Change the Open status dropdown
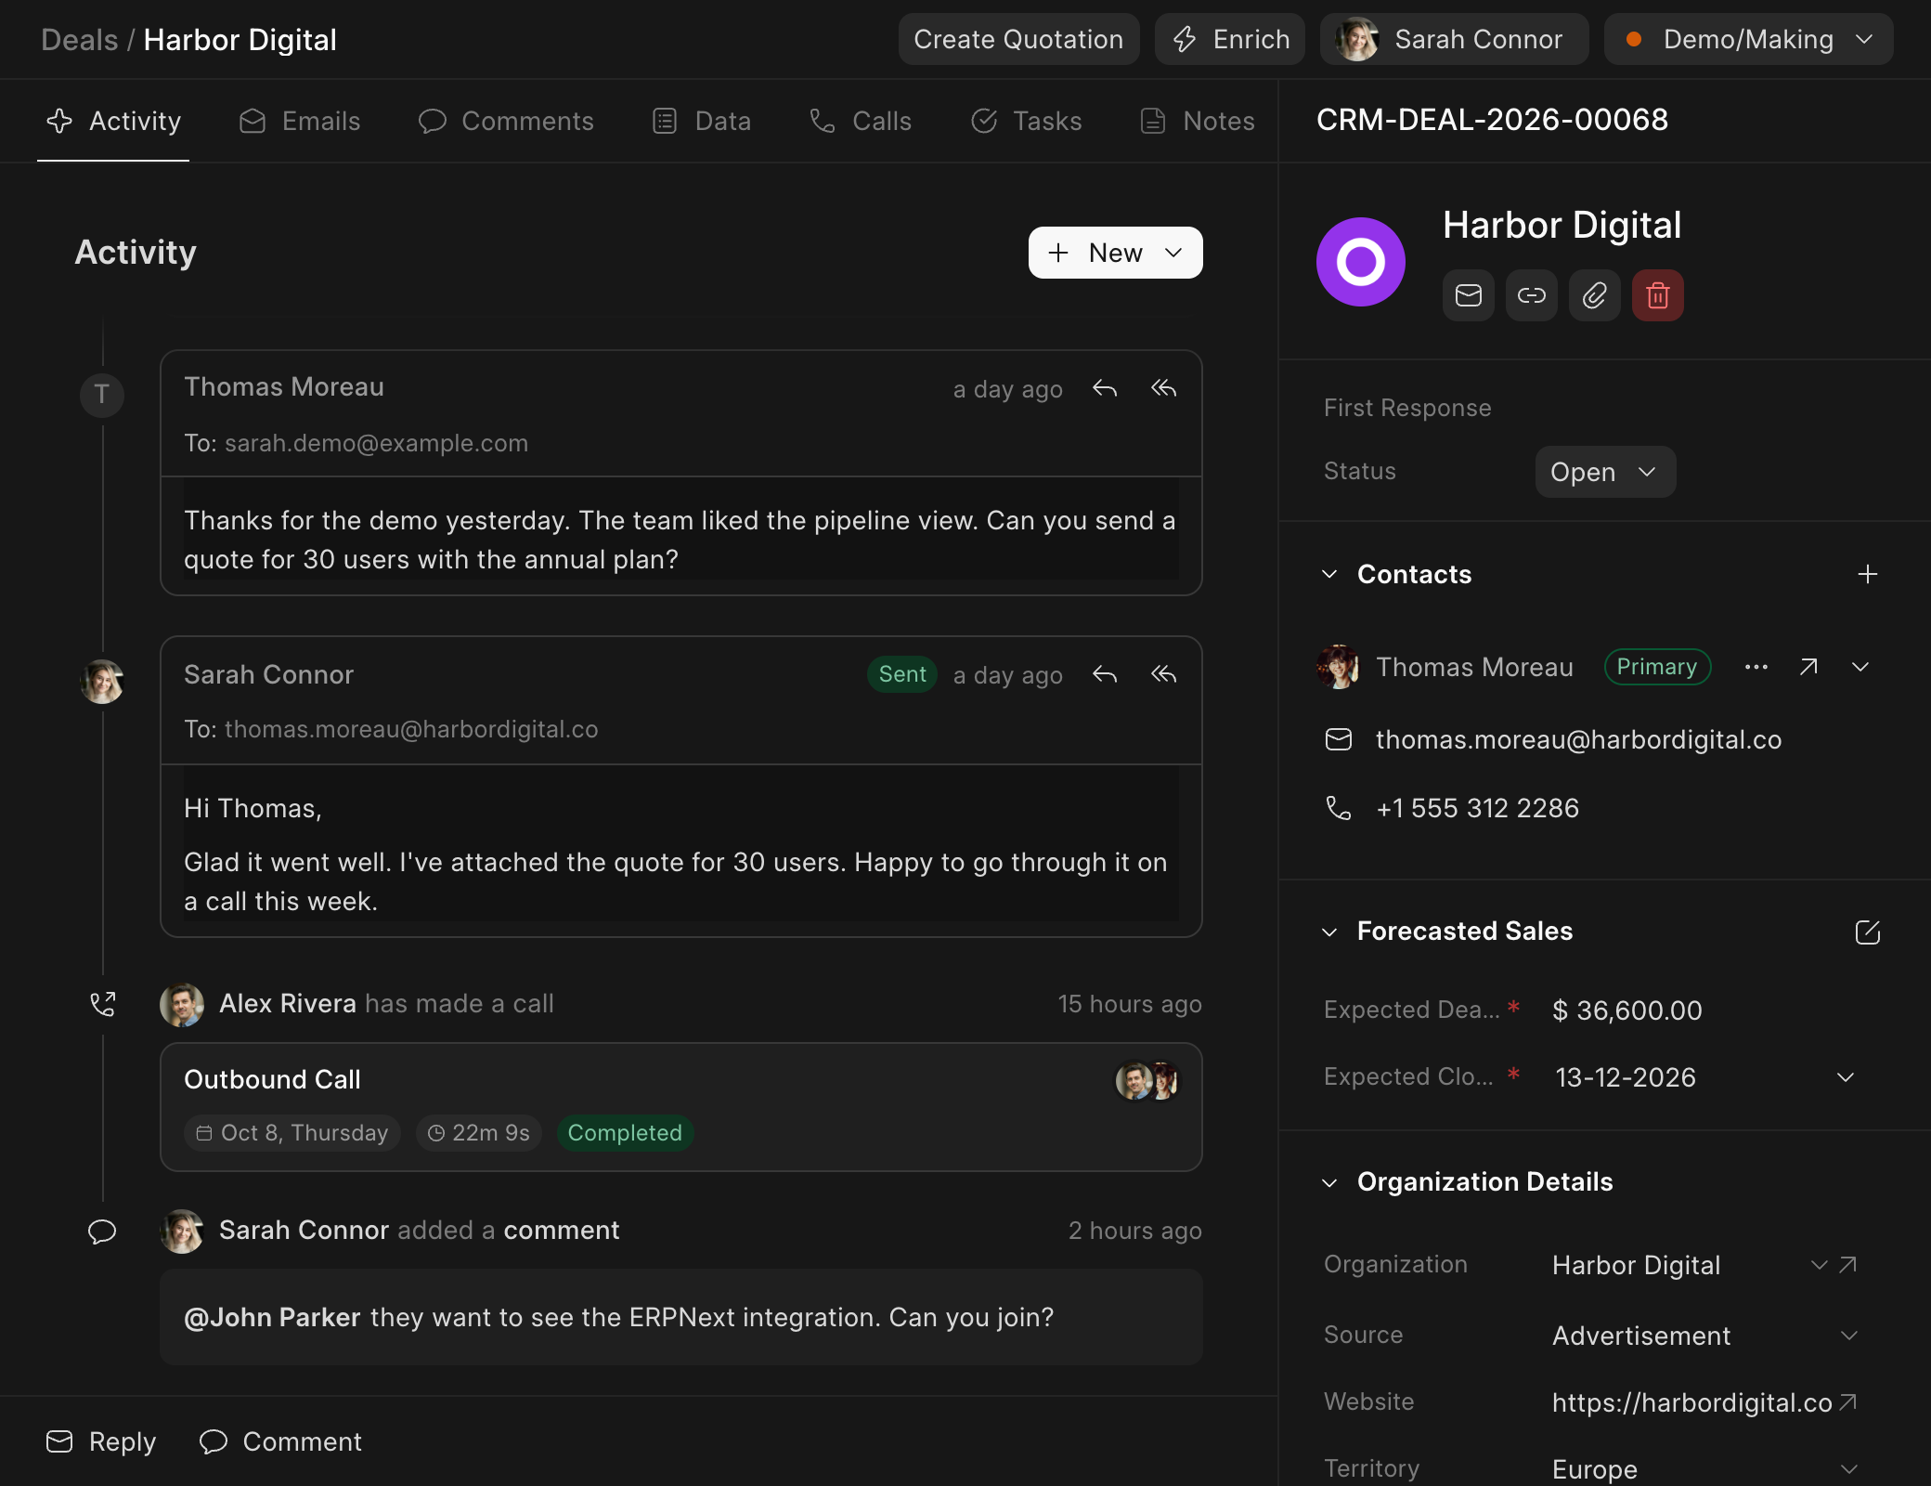1931x1486 pixels. pos(1605,472)
